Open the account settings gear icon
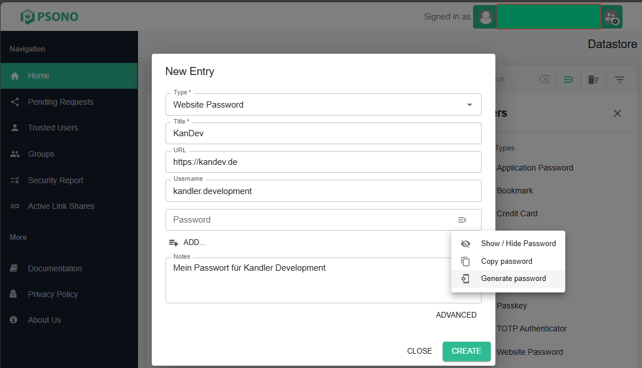642x368 pixels. [612, 17]
